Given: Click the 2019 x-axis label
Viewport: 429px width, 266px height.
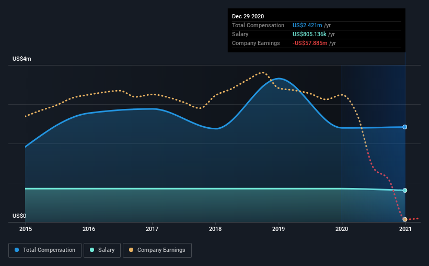Looking at the screenshot, I should (x=279, y=229).
